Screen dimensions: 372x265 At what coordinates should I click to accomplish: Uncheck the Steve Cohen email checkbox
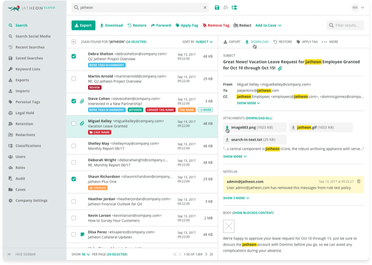74,101
